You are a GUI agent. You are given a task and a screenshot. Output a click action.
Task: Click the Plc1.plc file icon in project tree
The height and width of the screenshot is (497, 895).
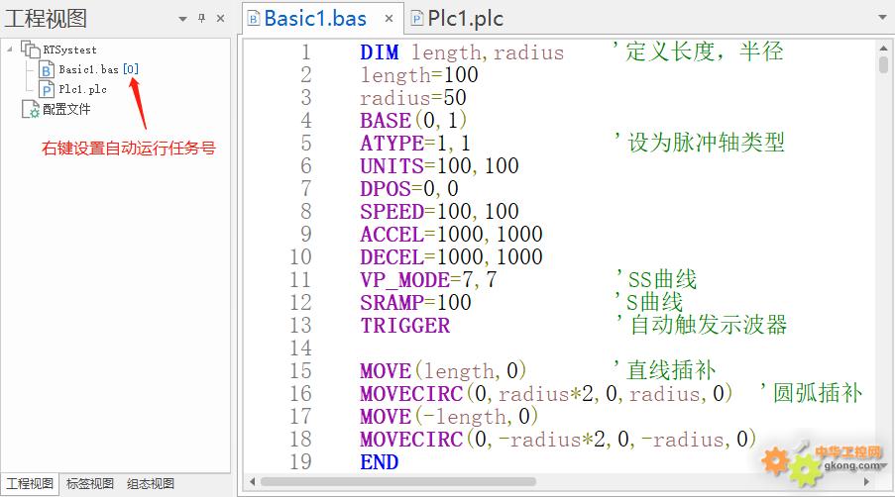point(47,89)
